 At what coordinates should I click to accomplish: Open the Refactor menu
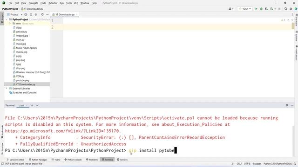(53, 3)
